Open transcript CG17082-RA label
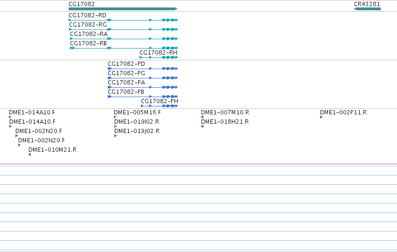Image resolution: width=397 pixels, height=252 pixels. coord(89,34)
